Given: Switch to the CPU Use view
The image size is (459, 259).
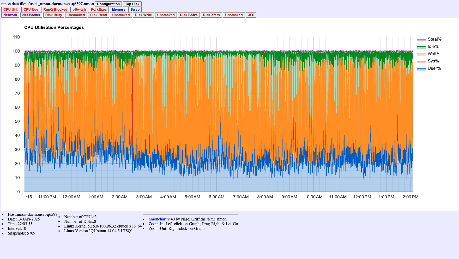Looking at the screenshot, I should pyautogui.click(x=31, y=9).
